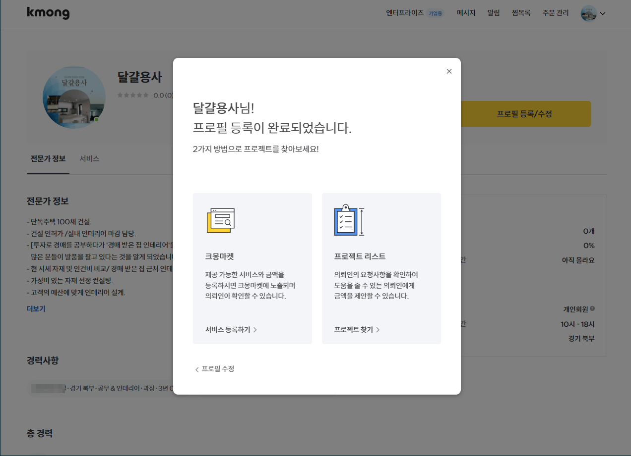The image size is (631, 456).
Task: Open 알림 notifications
Action: [x=494, y=13]
